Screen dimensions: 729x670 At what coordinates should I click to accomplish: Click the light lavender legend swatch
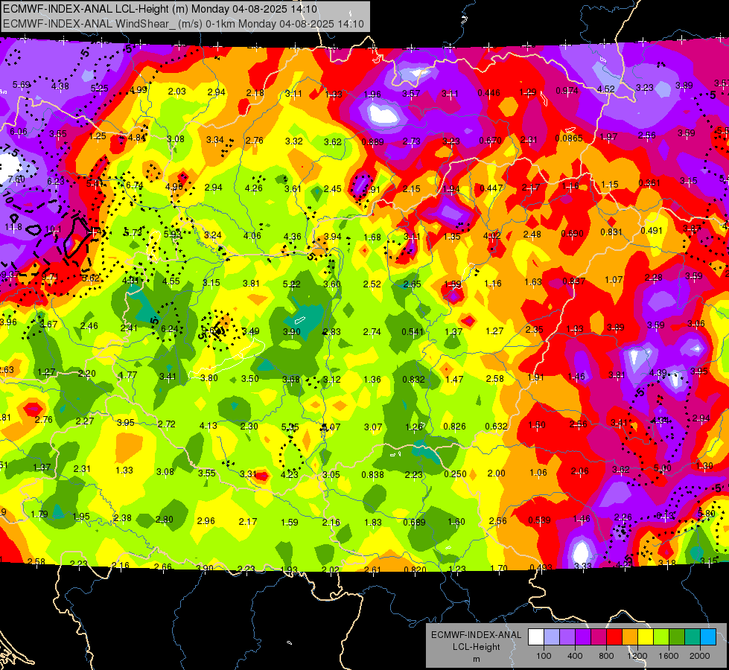(x=552, y=637)
